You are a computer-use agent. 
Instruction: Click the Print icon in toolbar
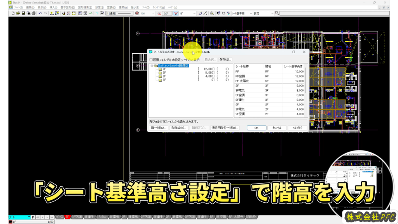tap(33, 13)
